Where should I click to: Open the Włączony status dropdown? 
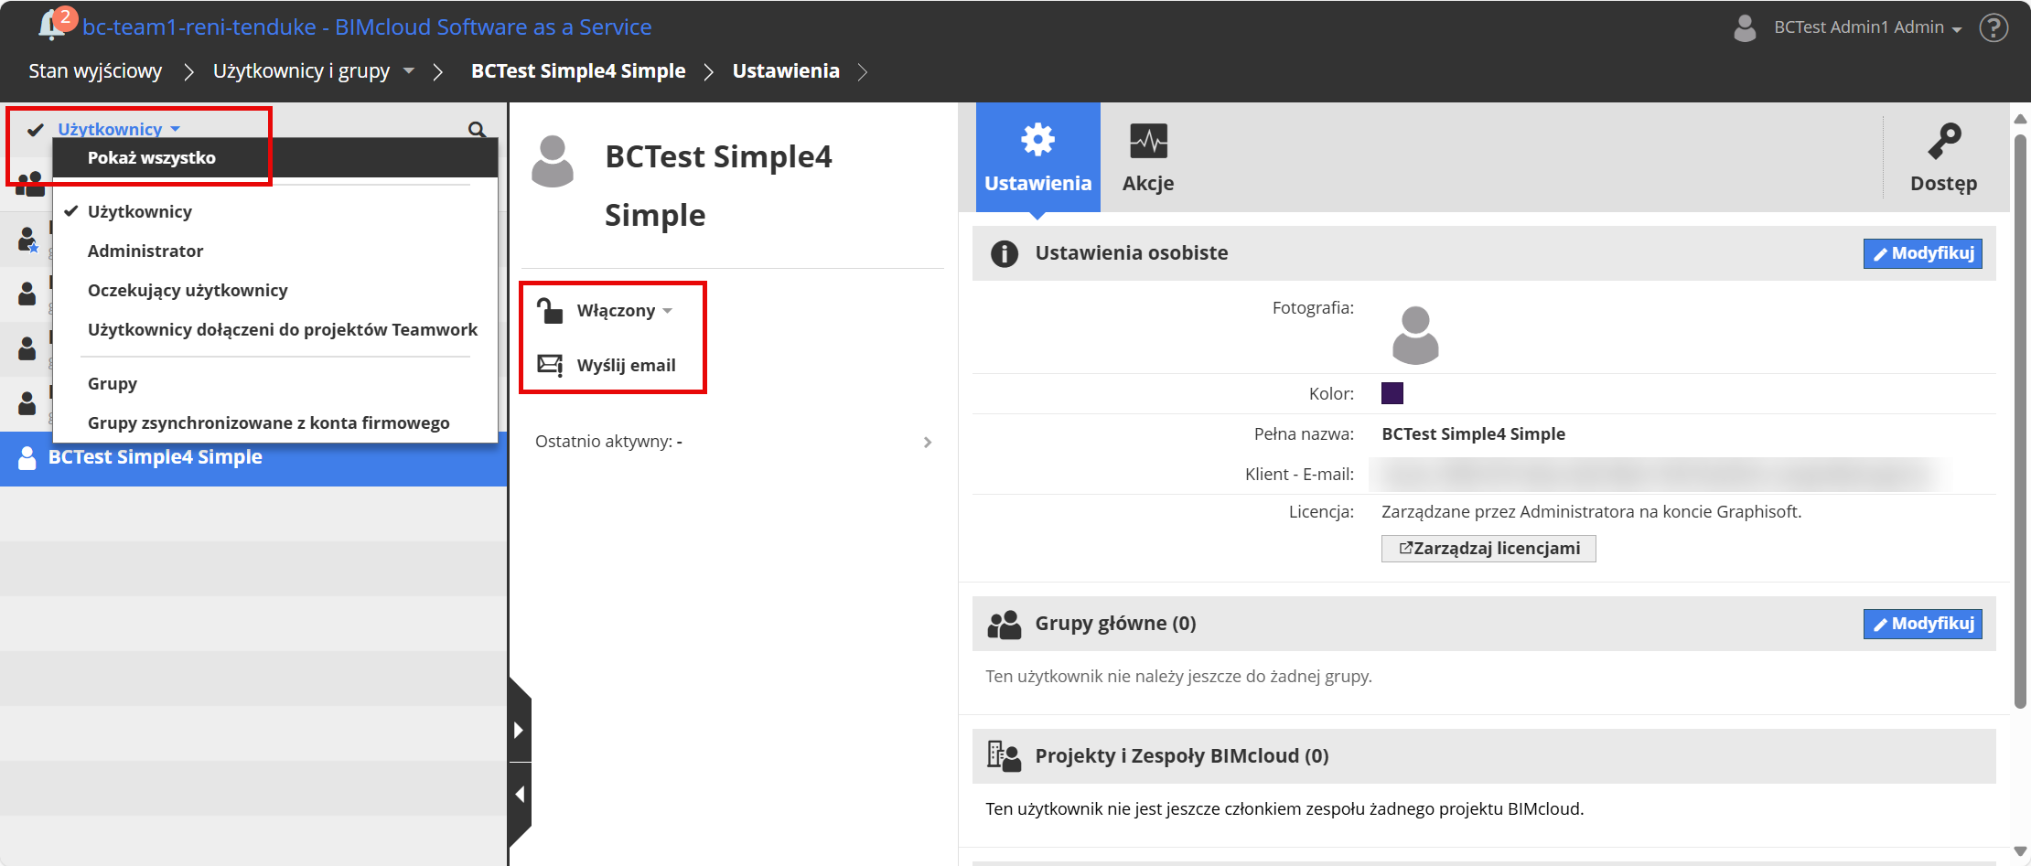(x=625, y=311)
